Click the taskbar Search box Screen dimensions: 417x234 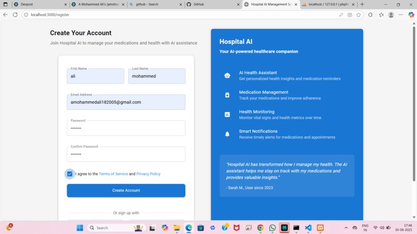click(x=116, y=228)
